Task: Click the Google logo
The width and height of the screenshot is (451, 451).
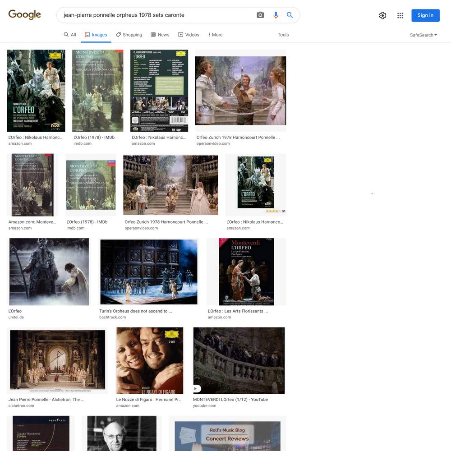Action: click(x=24, y=15)
